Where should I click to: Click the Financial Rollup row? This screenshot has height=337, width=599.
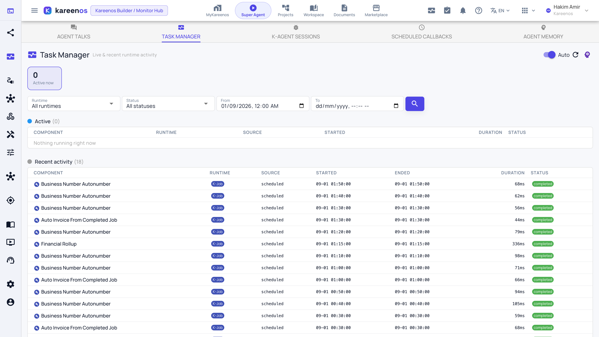(x=310, y=244)
